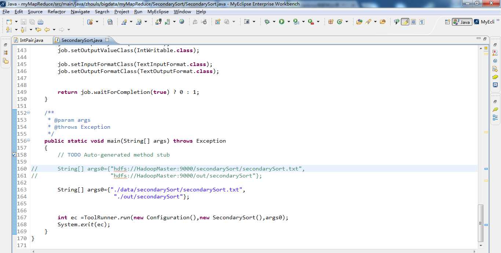Click the Last Edit Location icon
The image size is (501, 253).
[x=38, y=30]
